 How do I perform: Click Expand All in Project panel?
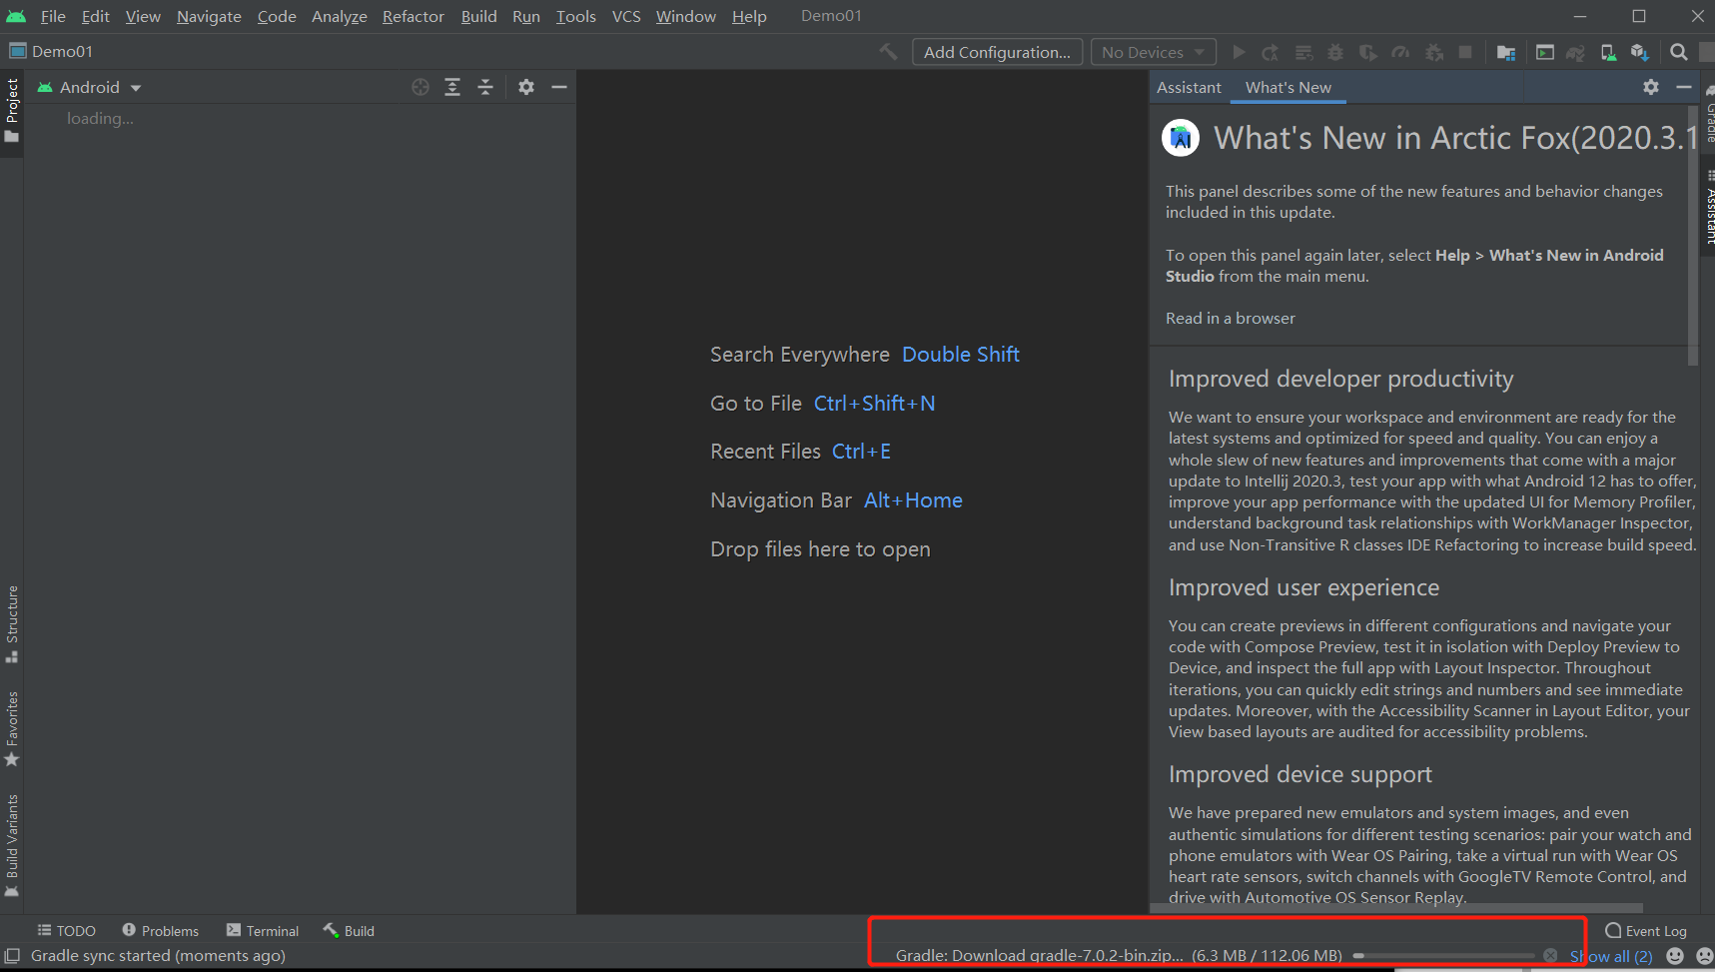[x=452, y=87]
